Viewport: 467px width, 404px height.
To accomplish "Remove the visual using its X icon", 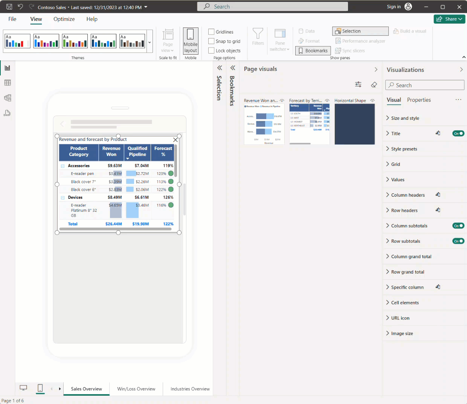I will coord(176,140).
